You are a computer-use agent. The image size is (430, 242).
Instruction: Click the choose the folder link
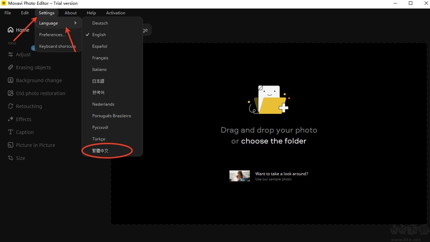(x=274, y=141)
